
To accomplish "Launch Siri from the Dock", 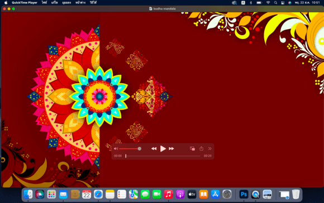I will 40,194.
